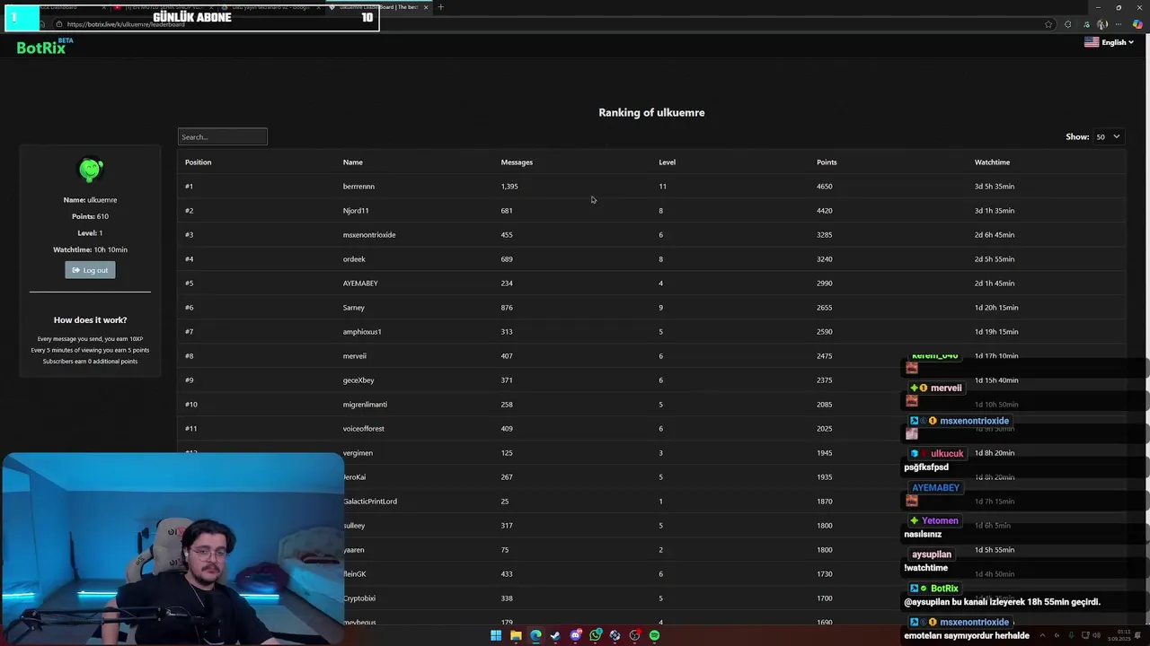Screen dimensions: 1150x646
Task: Select msxenontrioxide in the leaderboard table
Action: coord(369,235)
